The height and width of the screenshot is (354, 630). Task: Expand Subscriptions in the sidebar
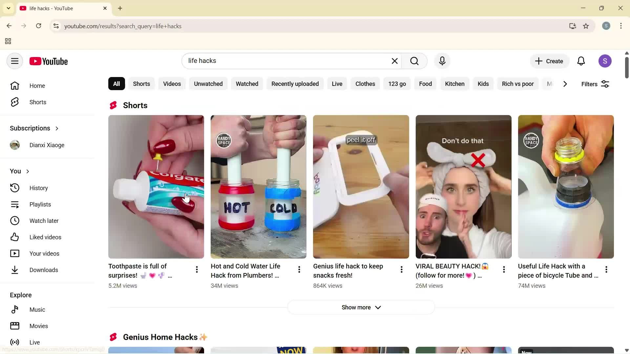coord(56,128)
